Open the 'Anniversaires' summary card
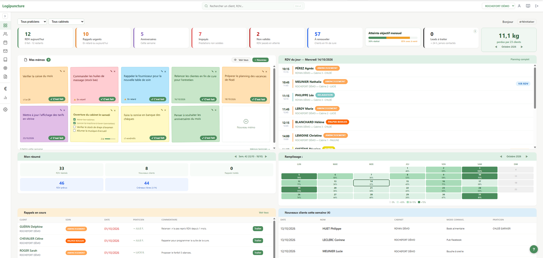Screen dimensions: 543x258 tap(161, 38)
